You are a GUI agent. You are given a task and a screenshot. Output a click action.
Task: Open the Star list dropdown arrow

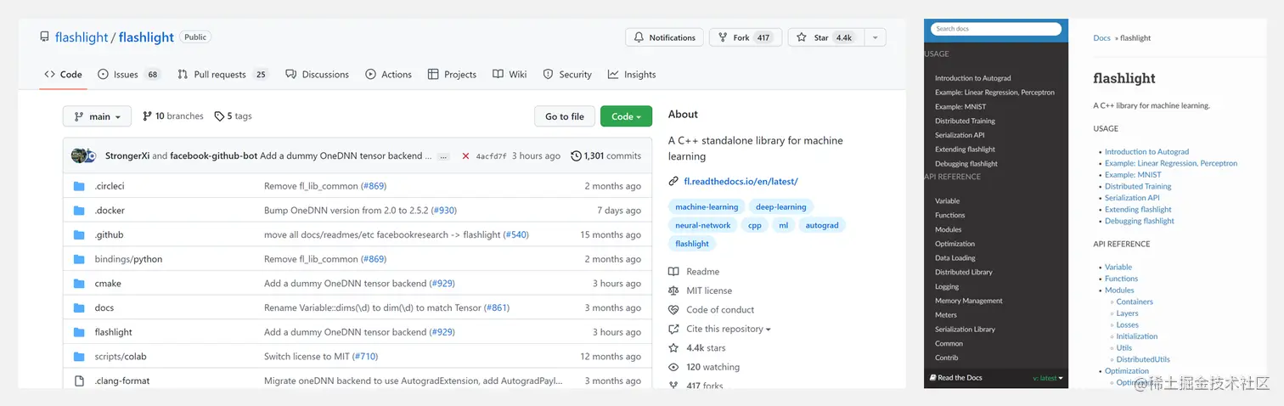coord(876,37)
